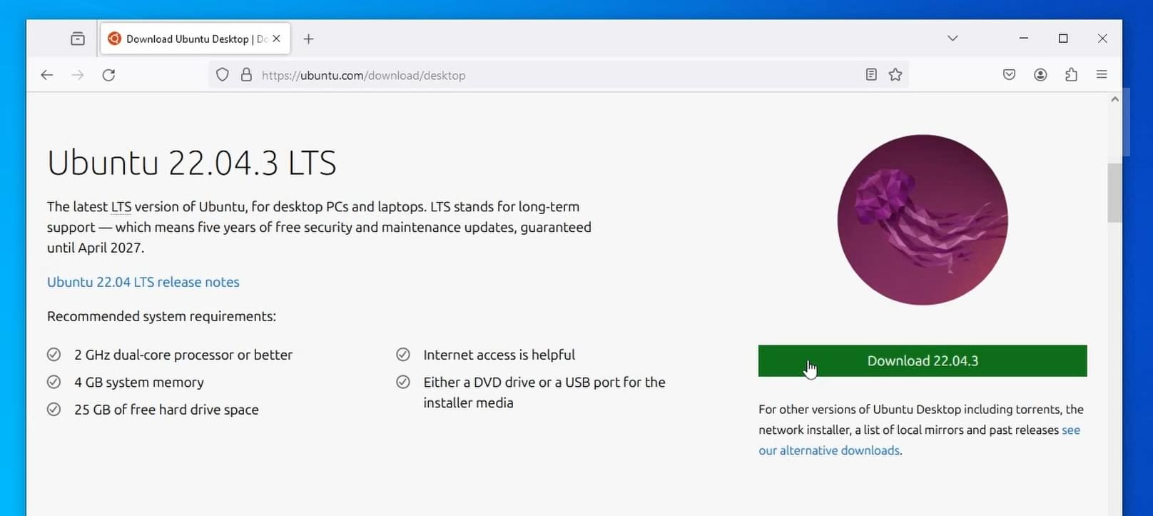Toggle reader view icon
Image resolution: width=1153 pixels, height=516 pixels.
pos(871,75)
